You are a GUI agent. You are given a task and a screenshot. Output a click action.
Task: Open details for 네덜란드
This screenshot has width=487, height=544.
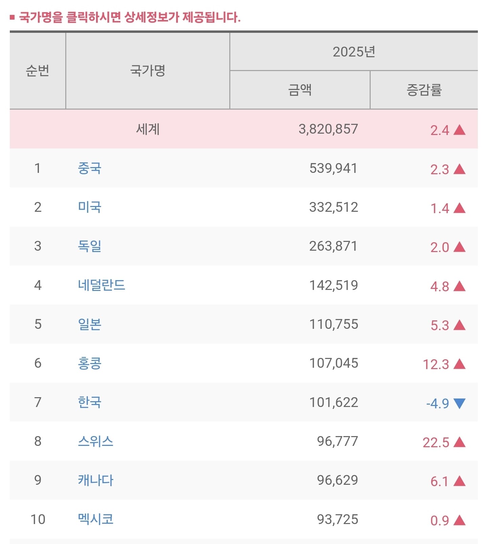(x=101, y=285)
